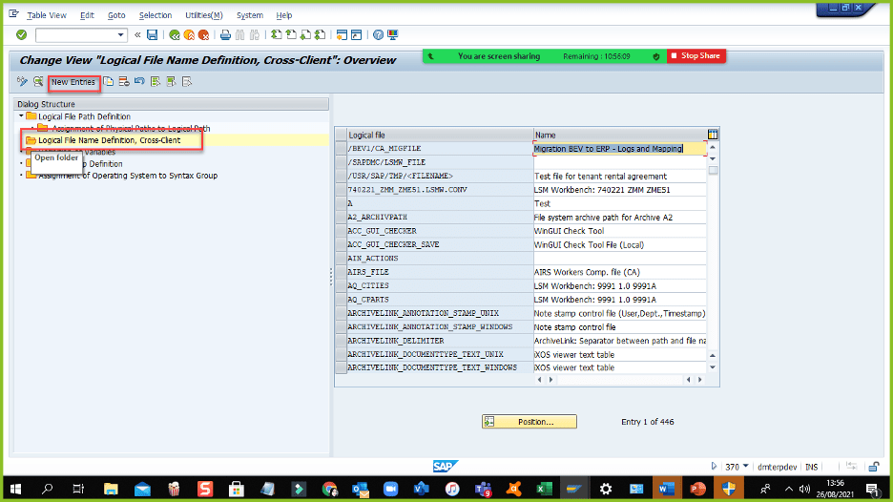This screenshot has width=893, height=502.
Task: Click the Save disk icon
Action: point(153,35)
